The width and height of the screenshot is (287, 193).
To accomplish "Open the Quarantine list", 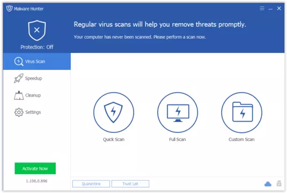I will pyautogui.click(x=91, y=184).
